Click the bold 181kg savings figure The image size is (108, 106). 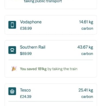pos(42,69)
